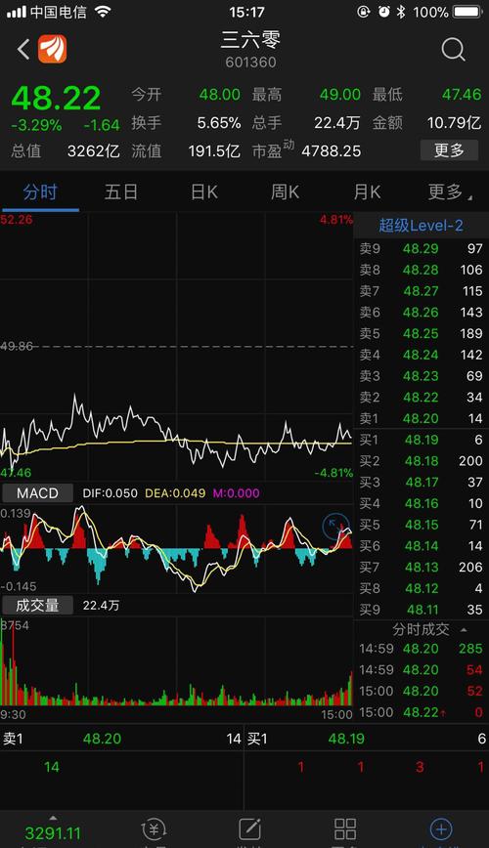Image resolution: width=489 pixels, height=848 pixels.
Task: Tap the 卖4 row at 48.24
Action: pyautogui.click(x=421, y=355)
